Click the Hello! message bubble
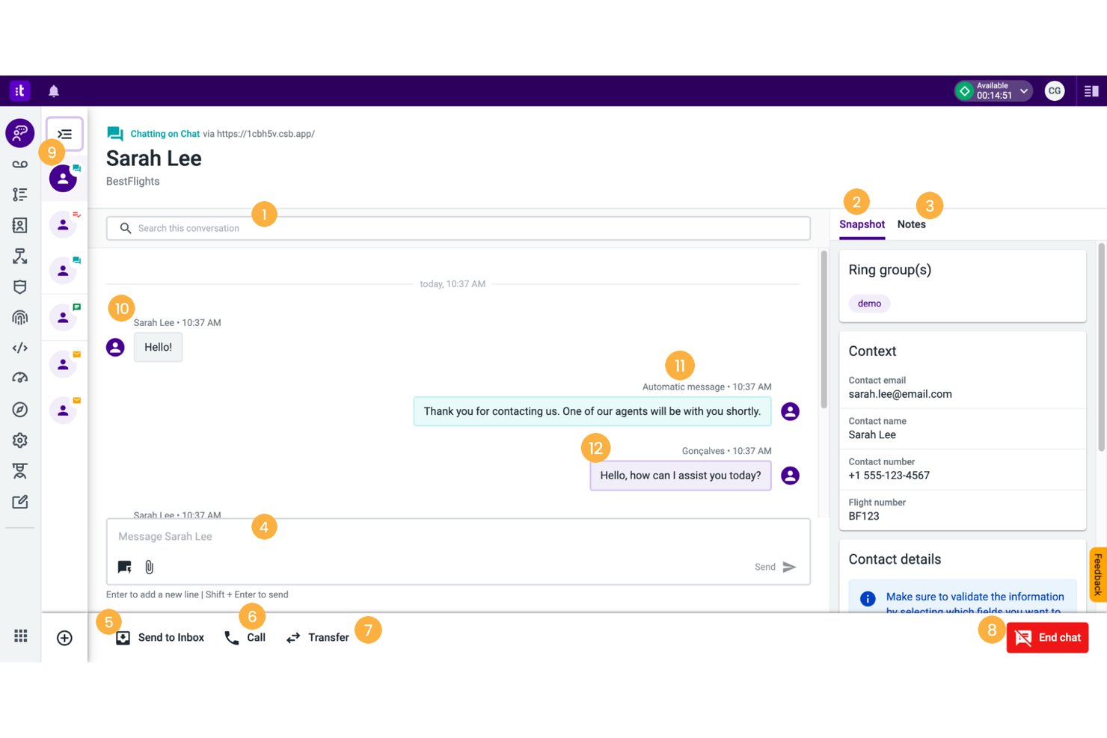 pos(158,347)
